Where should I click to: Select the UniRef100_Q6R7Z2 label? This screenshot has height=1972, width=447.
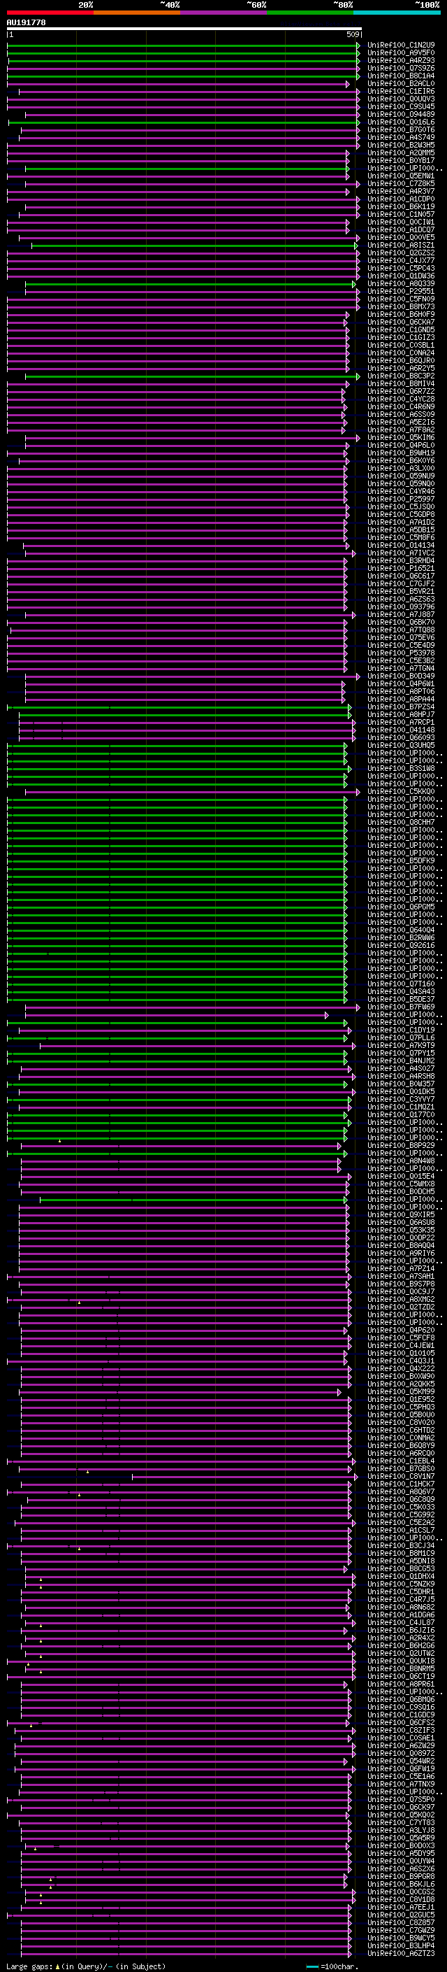[x=401, y=392]
